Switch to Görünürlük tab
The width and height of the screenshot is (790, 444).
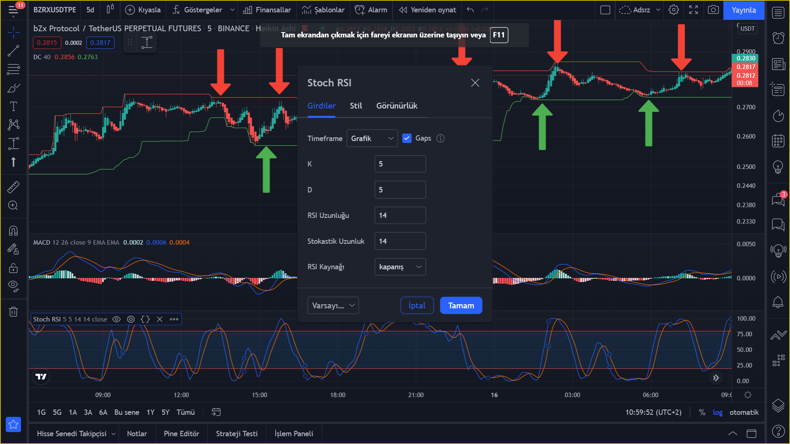pos(397,106)
